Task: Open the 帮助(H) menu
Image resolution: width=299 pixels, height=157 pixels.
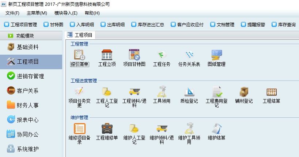Action: pyautogui.click(x=92, y=13)
